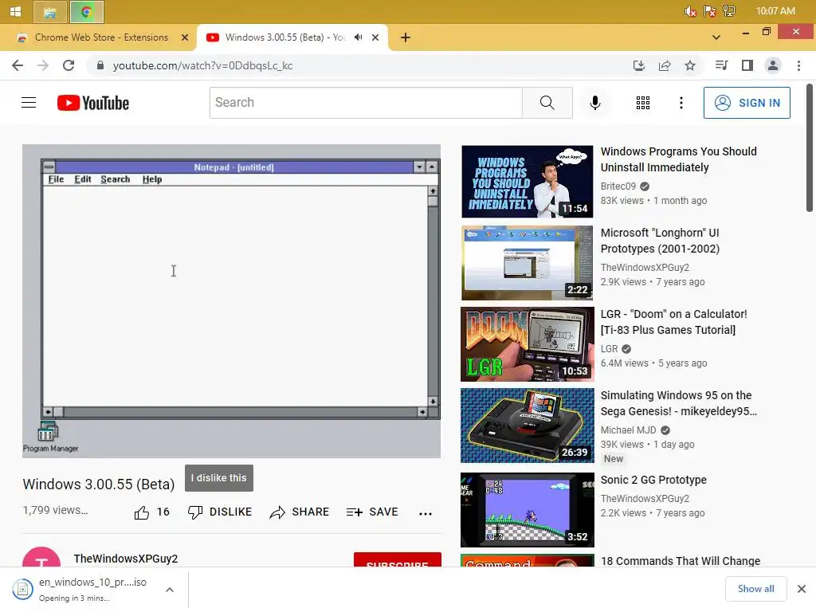Open the Britec09 channel name

click(618, 186)
